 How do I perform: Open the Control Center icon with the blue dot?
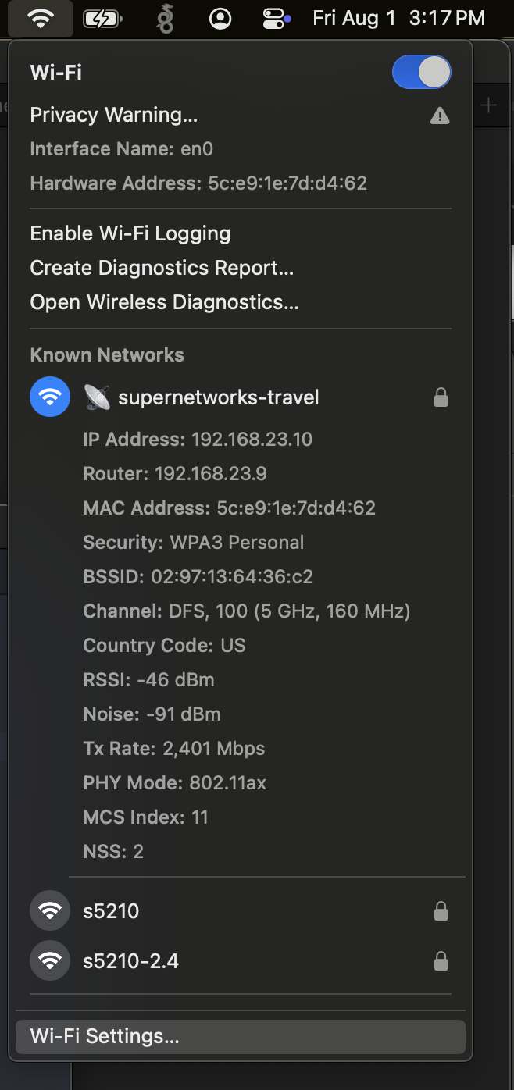coord(273,17)
